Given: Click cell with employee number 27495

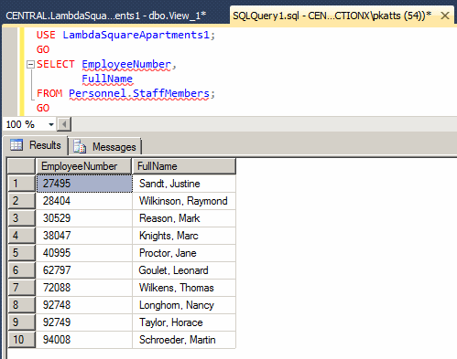Looking at the screenshot, I should click(84, 184).
